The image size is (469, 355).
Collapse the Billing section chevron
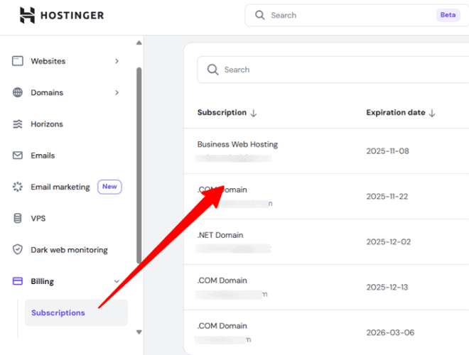tap(117, 281)
